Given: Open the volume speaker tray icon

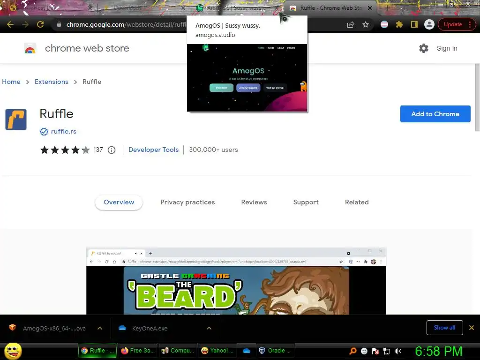Looking at the screenshot, I should point(397,351).
